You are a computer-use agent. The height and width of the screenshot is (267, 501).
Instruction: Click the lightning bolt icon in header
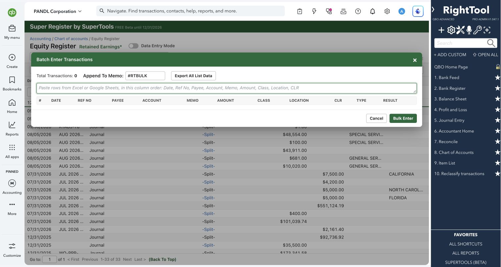(314, 11)
